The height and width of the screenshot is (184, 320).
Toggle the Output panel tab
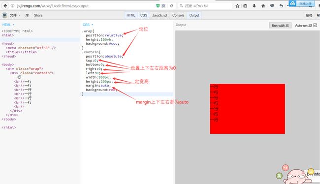coord(194,15)
